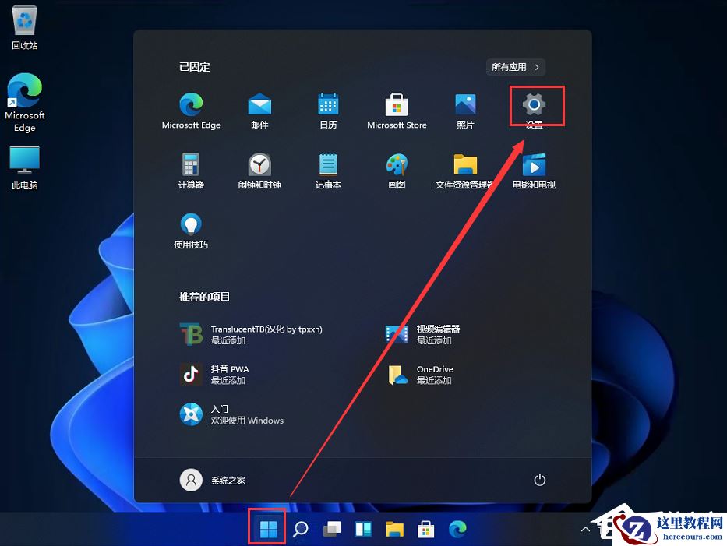The image size is (727, 546).
Task: Open taskbar Search
Action: (300, 529)
